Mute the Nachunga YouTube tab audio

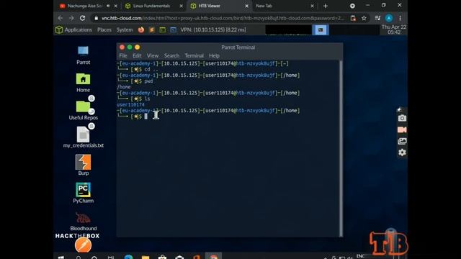pyautogui.click(x=109, y=6)
